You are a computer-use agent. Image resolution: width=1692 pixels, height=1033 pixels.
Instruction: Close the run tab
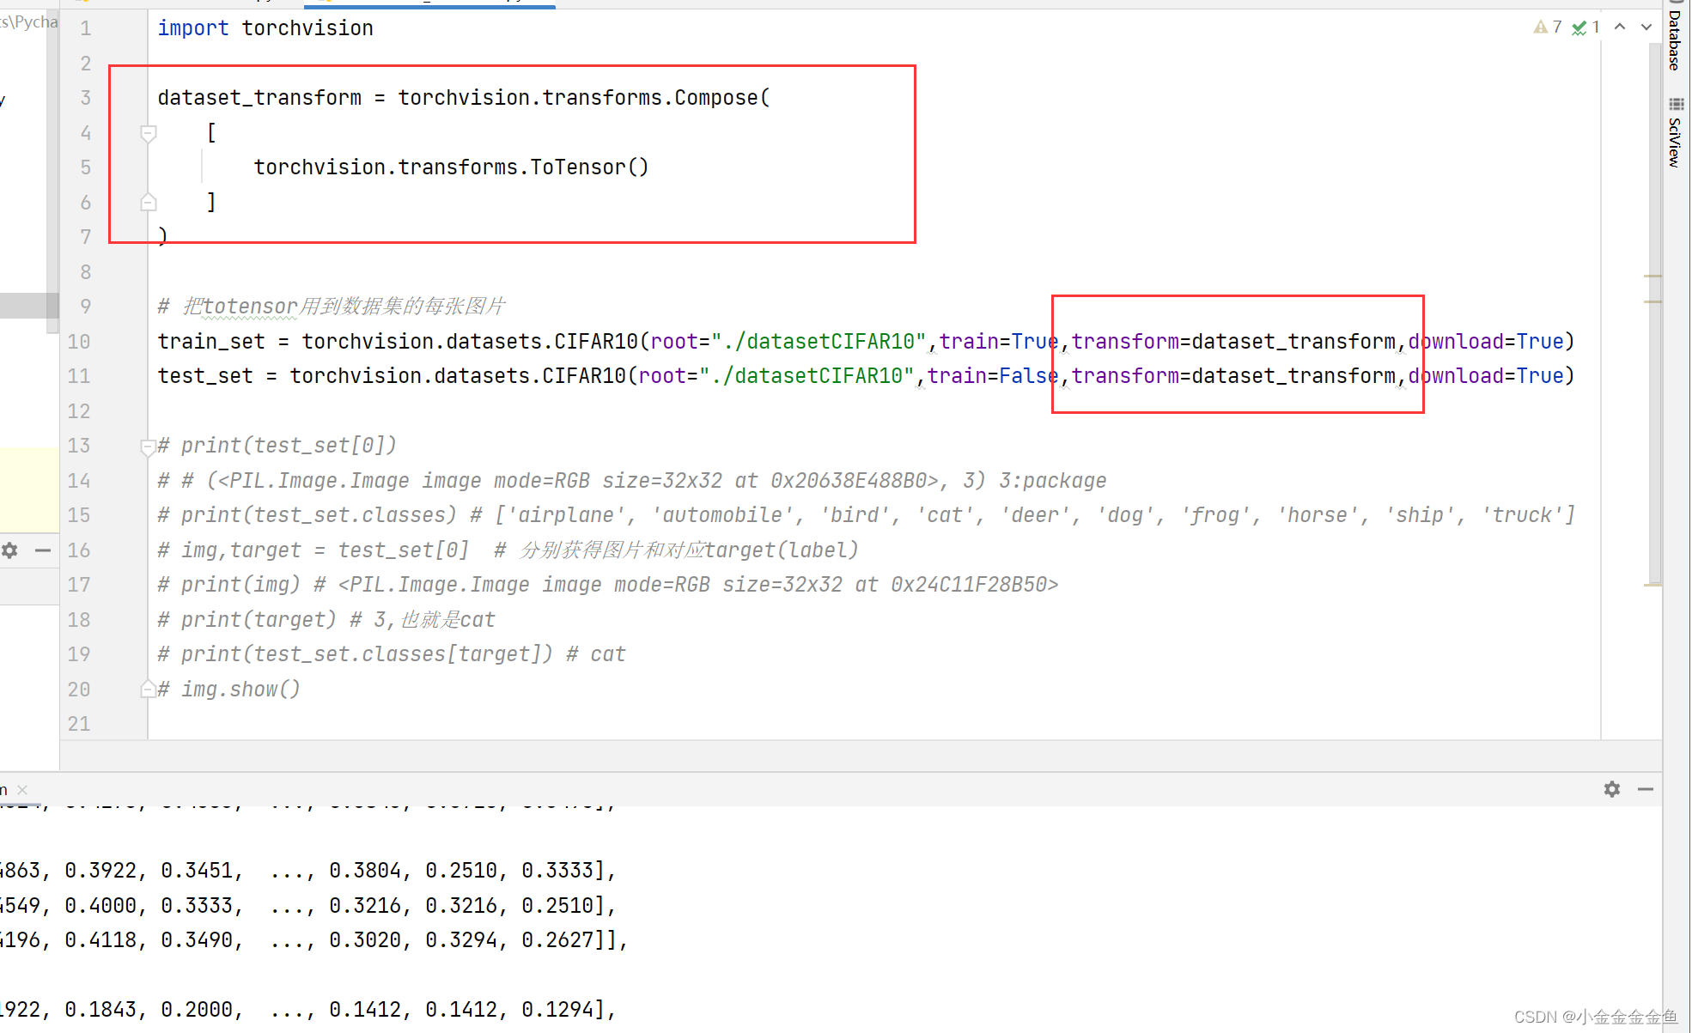click(22, 790)
